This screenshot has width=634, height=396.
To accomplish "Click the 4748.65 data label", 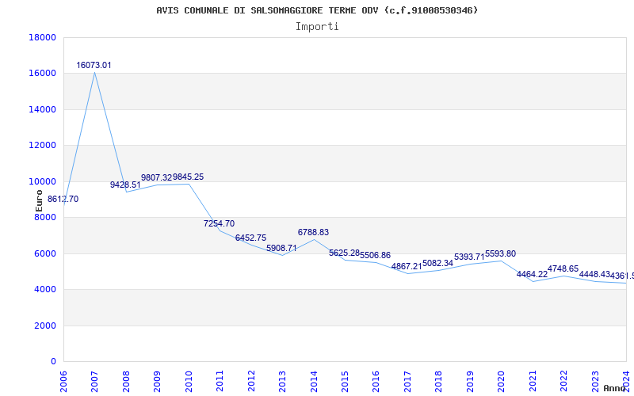I will 563,269.
